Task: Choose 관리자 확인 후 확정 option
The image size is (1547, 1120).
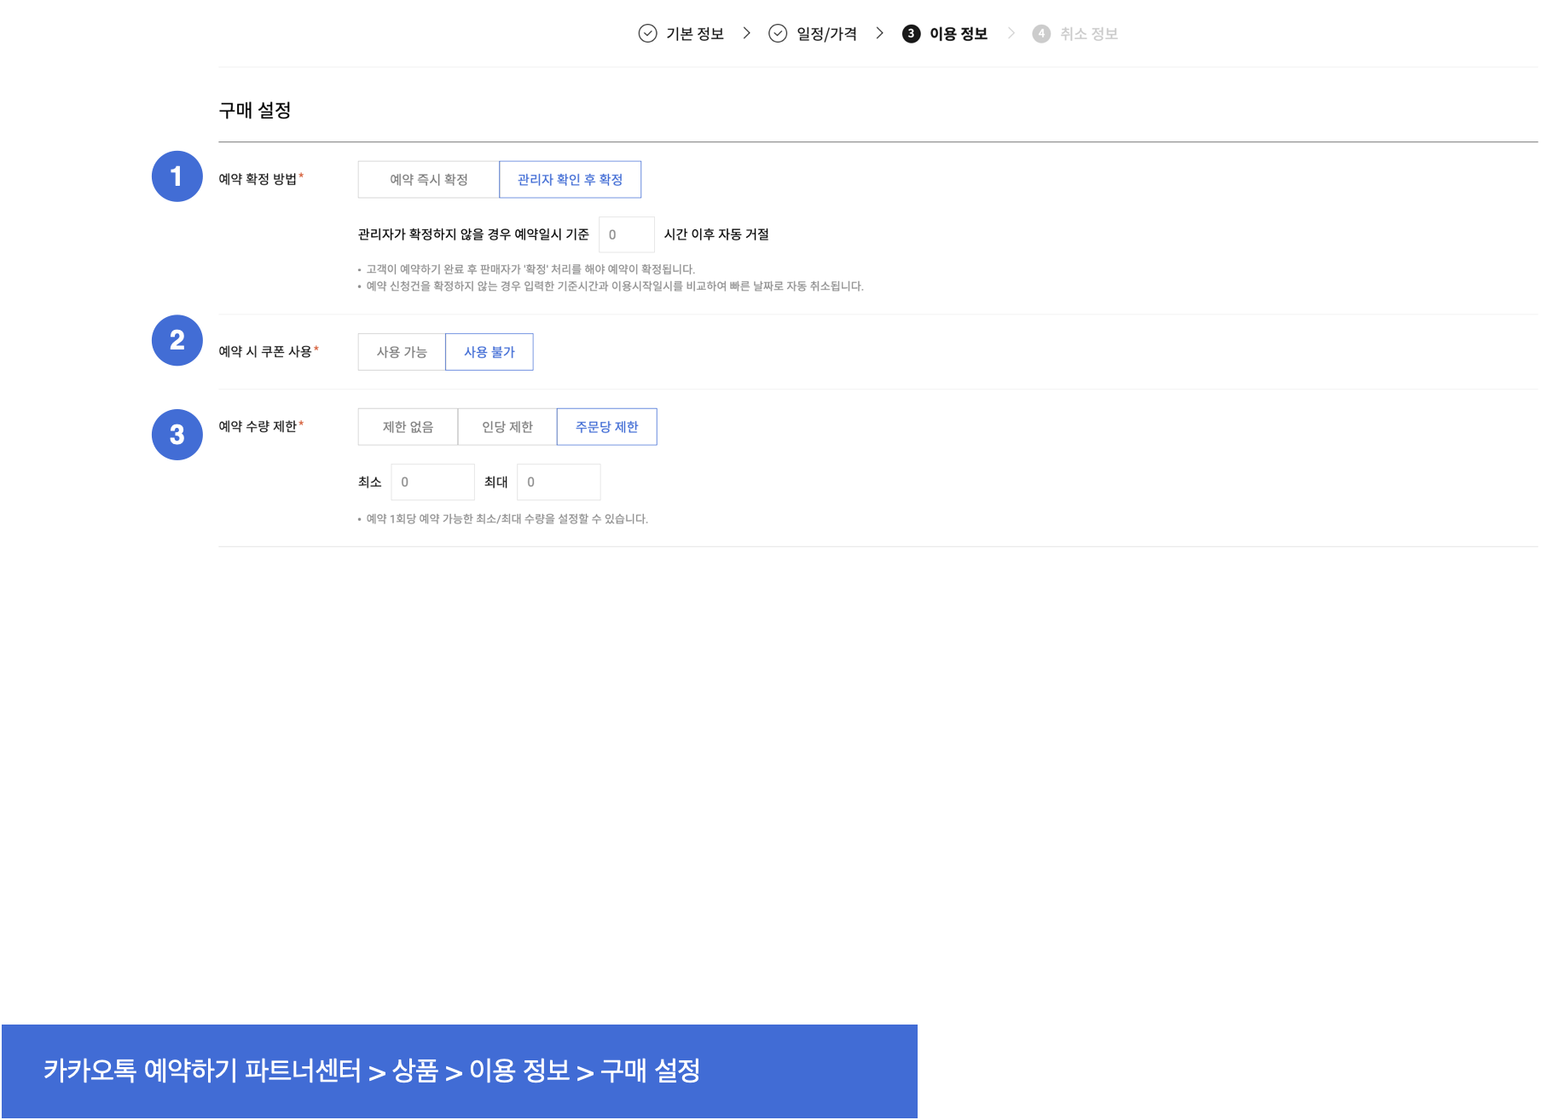Action: (570, 180)
